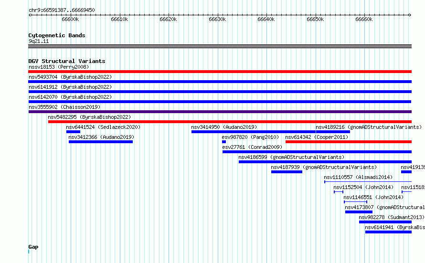Click the blue nsv3412366 variant bar

coord(101,142)
